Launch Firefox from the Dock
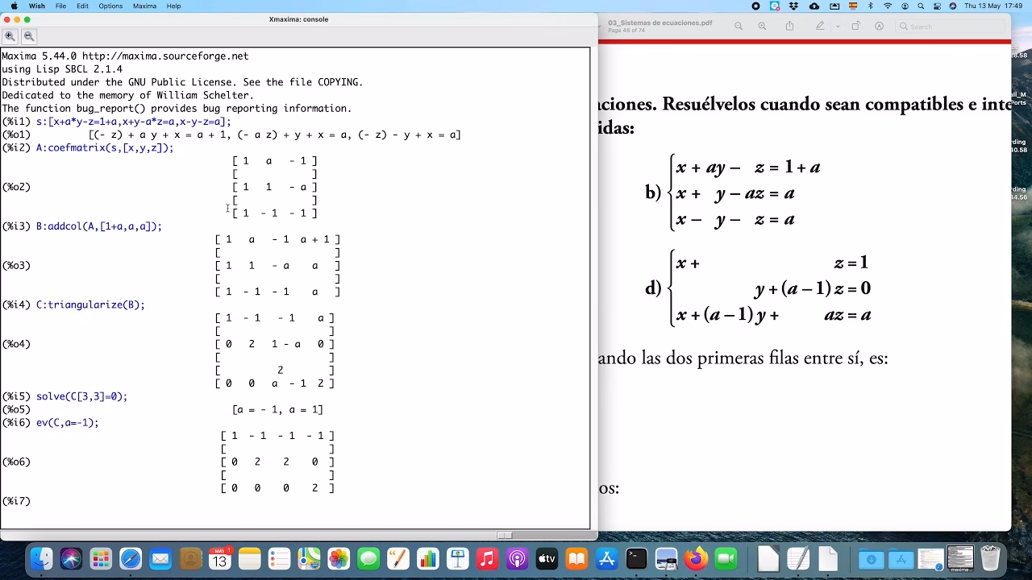Image resolution: width=1032 pixels, height=580 pixels. point(696,558)
